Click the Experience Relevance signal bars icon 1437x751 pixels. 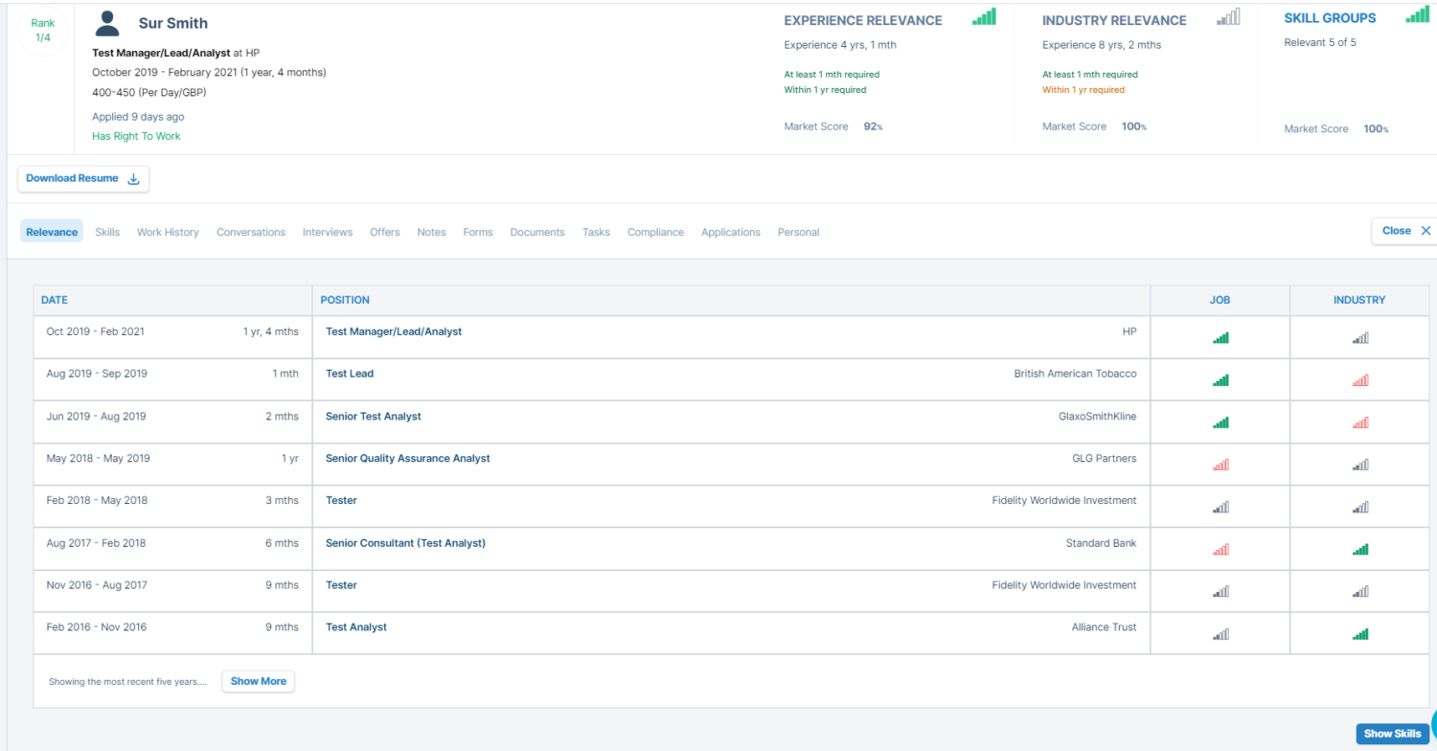point(984,16)
